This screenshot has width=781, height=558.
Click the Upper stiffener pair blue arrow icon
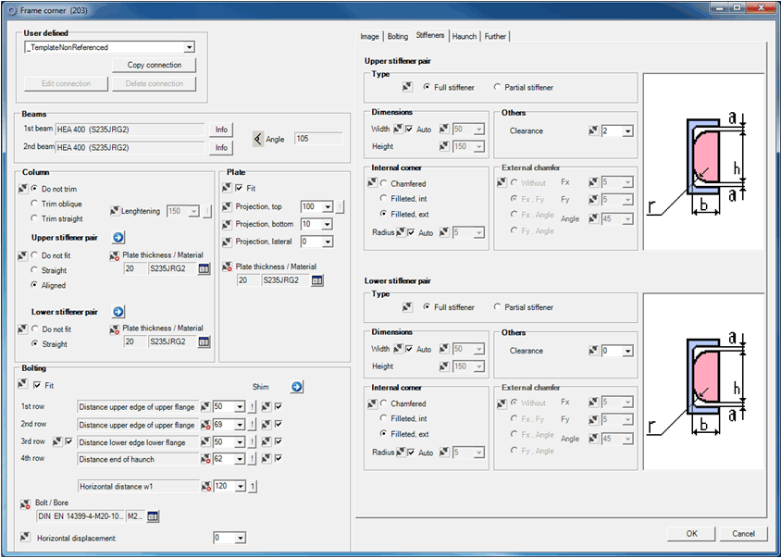pos(119,238)
